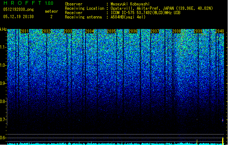Screen dimensions: 228x145
Task: Click the Receiver field label
Action: pyautogui.click(x=74, y=13)
